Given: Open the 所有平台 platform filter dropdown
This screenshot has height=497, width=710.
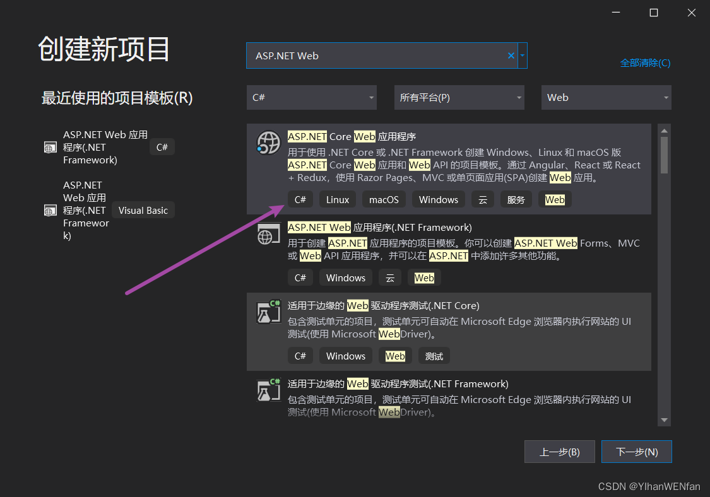Looking at the screenshot, I should (x=459, y=97).
